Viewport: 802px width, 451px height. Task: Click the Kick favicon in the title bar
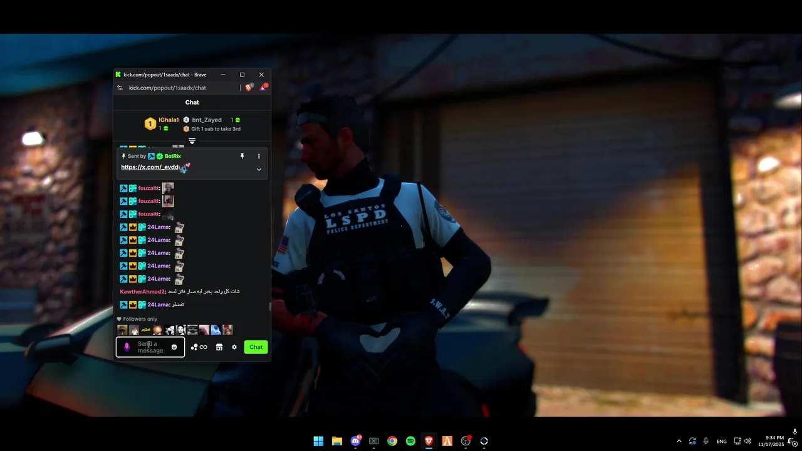[118, 75]
